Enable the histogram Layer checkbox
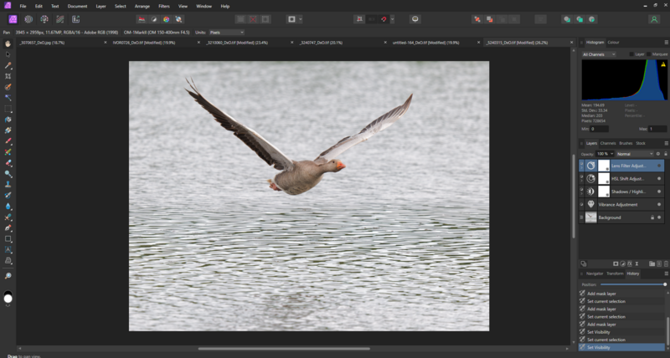The image size is (670, 358). pos(631,54)
